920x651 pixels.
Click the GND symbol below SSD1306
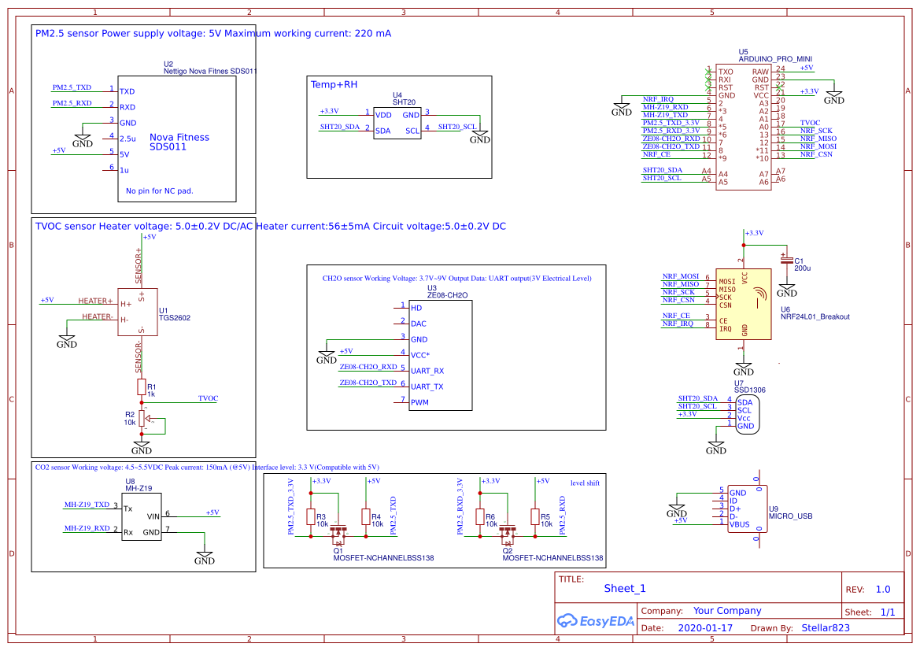click(x=716, y=447)
